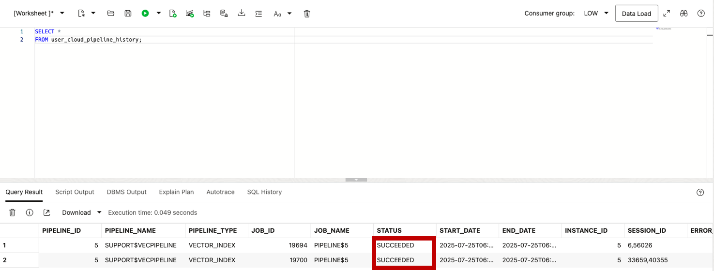Open top-right help question mark
The height and width of the screenshot is (271, 714).
pyautogui.click(x=701, y=14)
